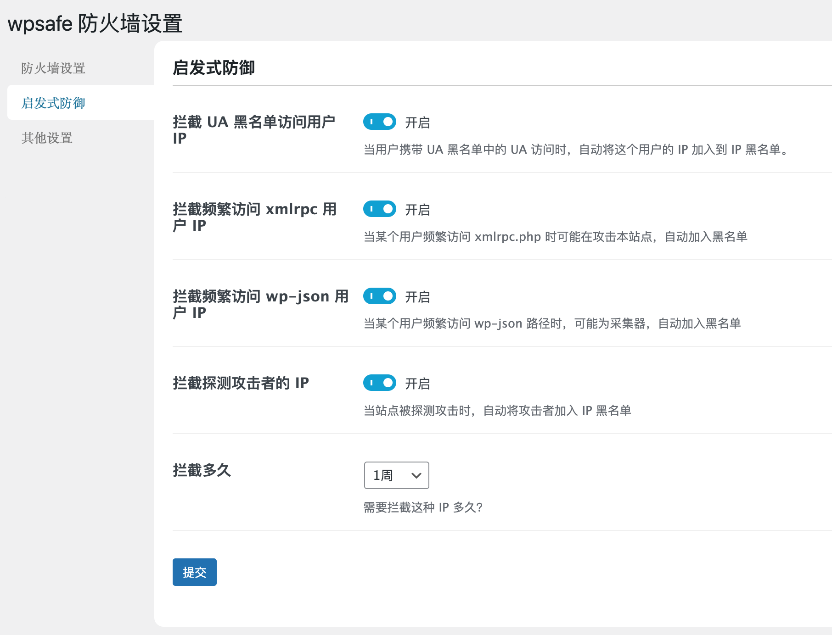The width and height of the screenshot is (832, 635).
Task: Open the 拦截多久 duration dropdown
Action: tap(397, 475)
